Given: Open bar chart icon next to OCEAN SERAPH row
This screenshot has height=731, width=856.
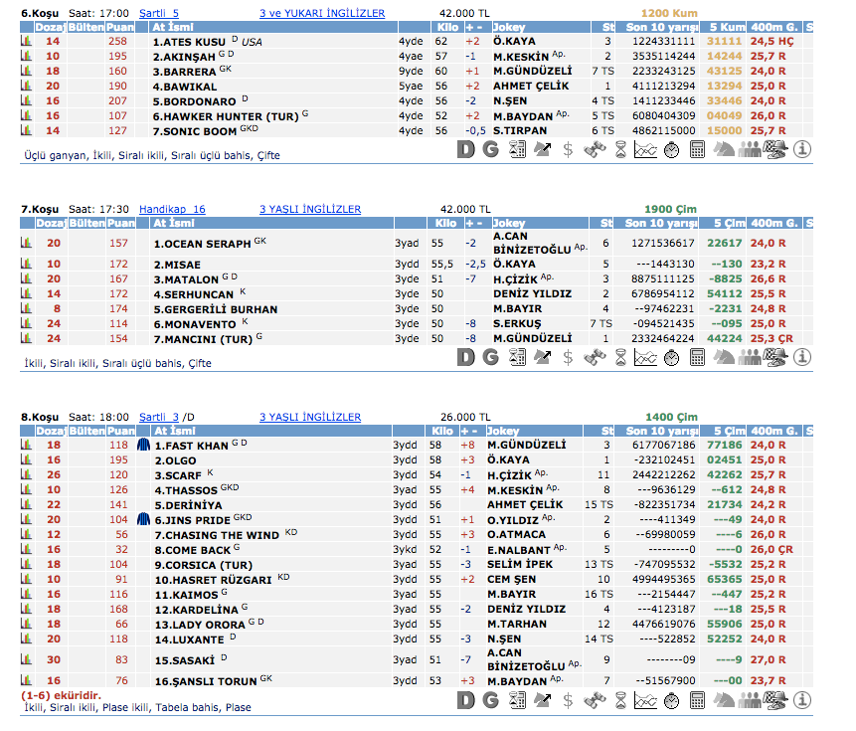Looking at the screenshot, I should [26, 243].
